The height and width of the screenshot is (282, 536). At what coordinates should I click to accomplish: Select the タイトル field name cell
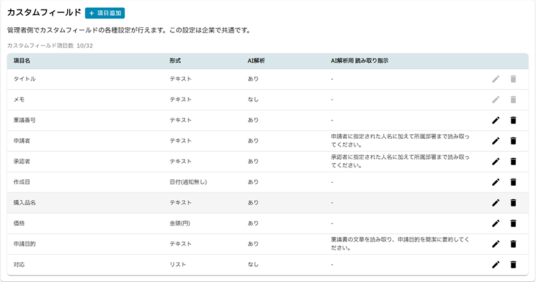(x=25, y=79)
